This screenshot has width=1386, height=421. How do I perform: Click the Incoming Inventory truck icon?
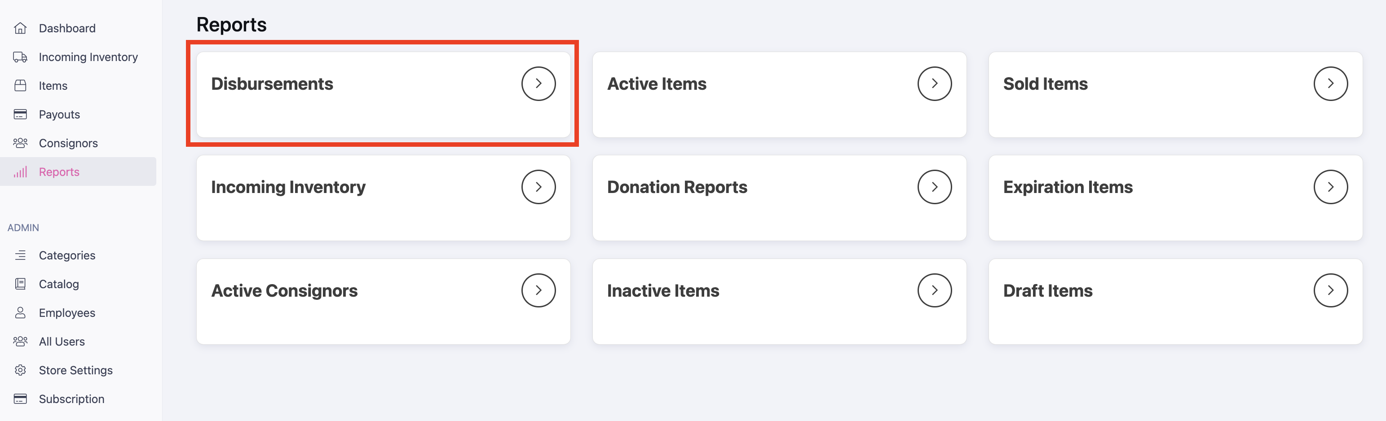(x=21, y=57)
